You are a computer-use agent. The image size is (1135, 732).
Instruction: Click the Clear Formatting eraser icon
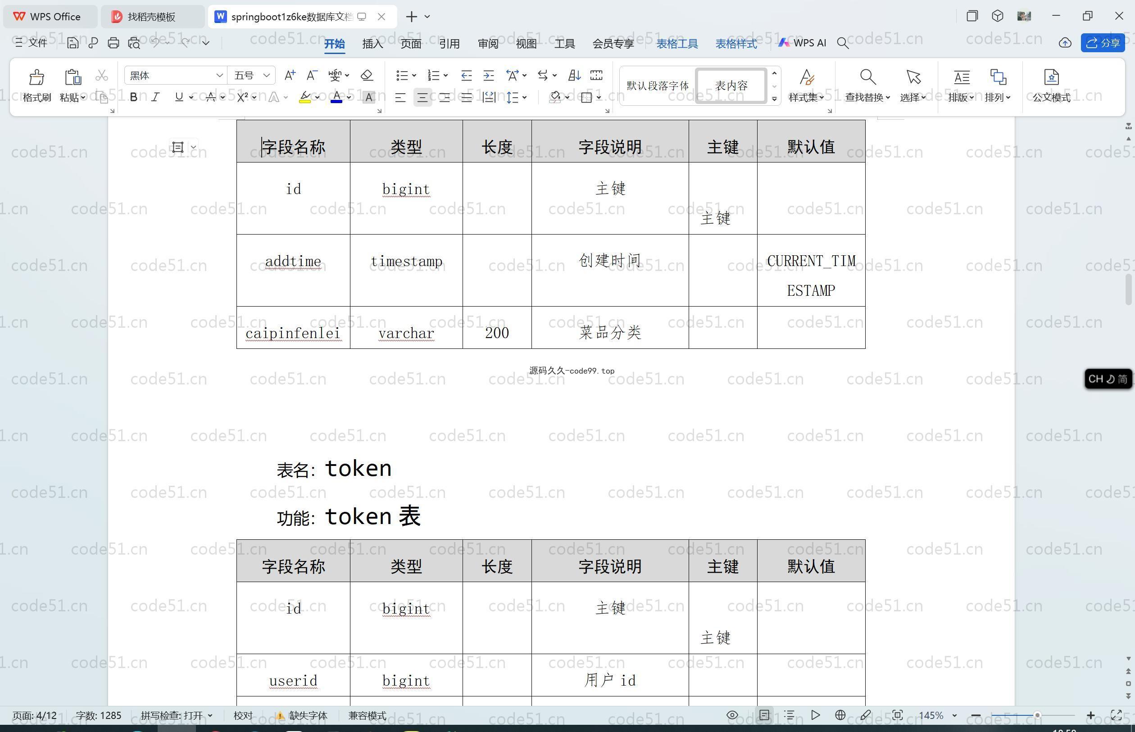[367, 75]
